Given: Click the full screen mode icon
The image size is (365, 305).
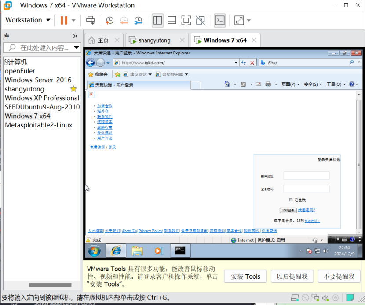Looking at the screenshot, I should click(x=186, y=20).
